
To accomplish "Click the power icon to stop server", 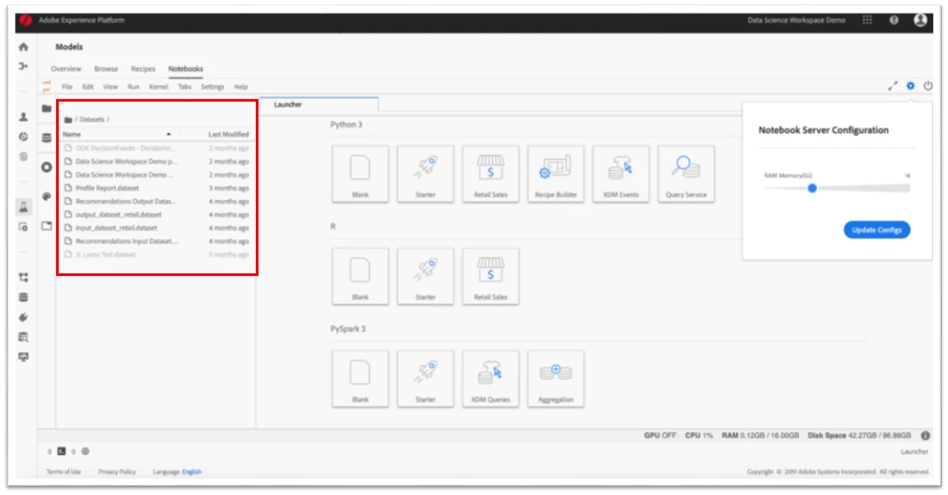I will [928, 86].
